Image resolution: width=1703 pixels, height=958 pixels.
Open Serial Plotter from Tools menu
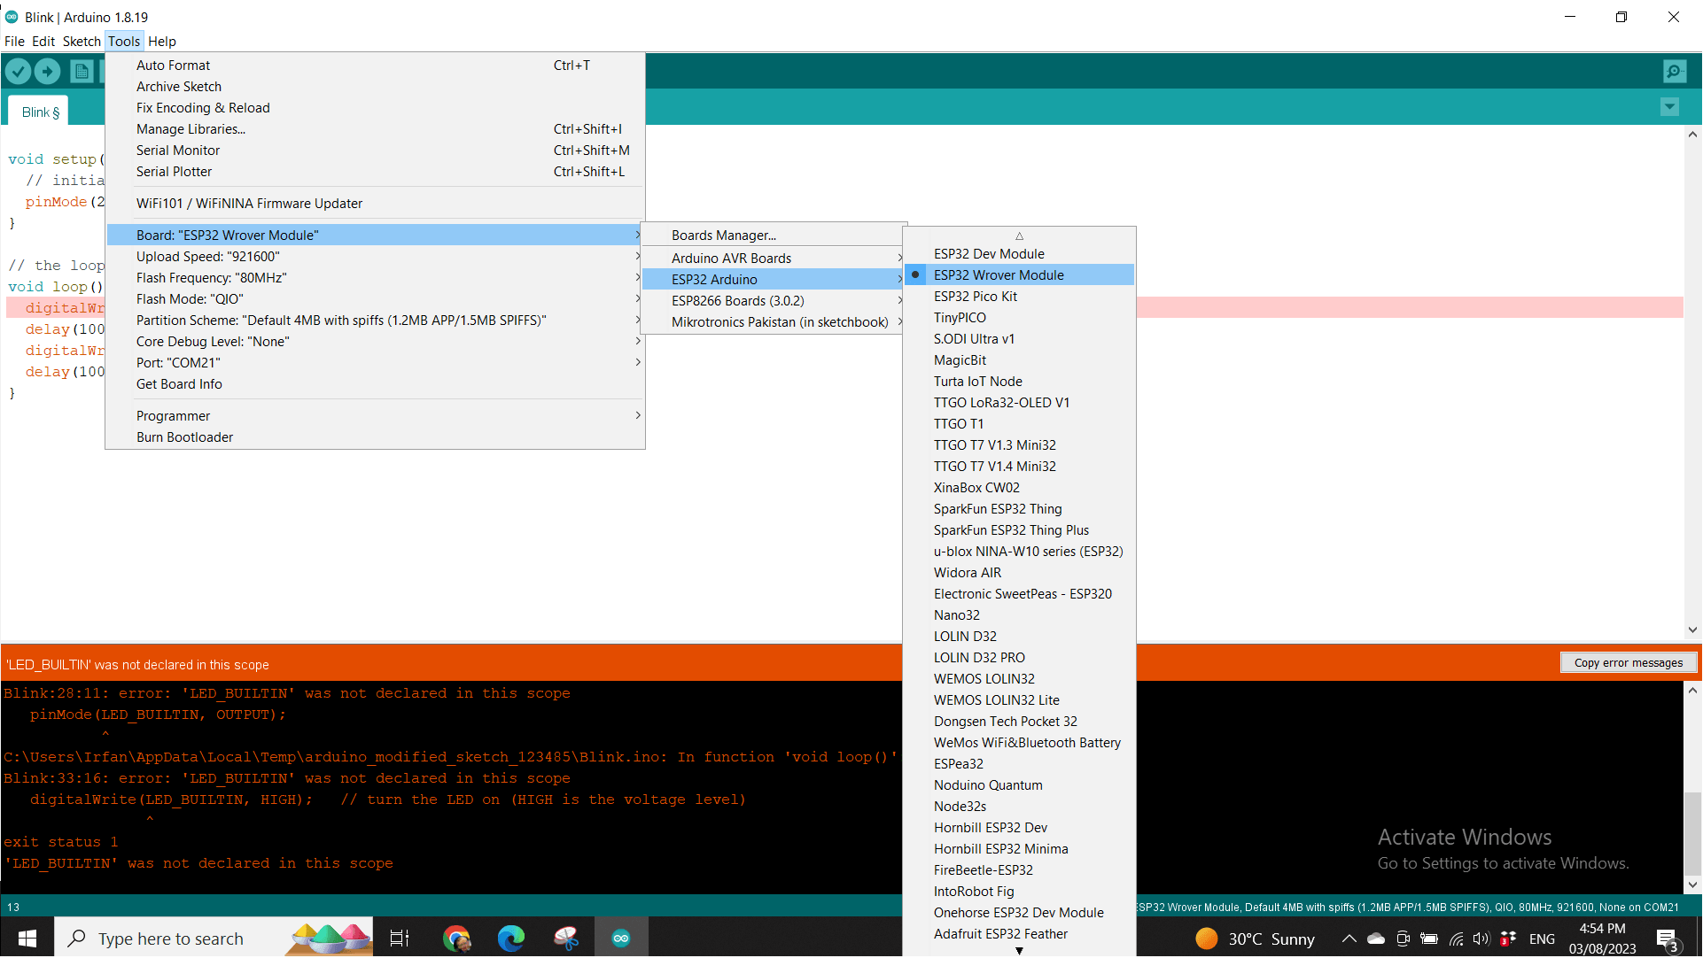pyautogui.click(x=376, y=172)
